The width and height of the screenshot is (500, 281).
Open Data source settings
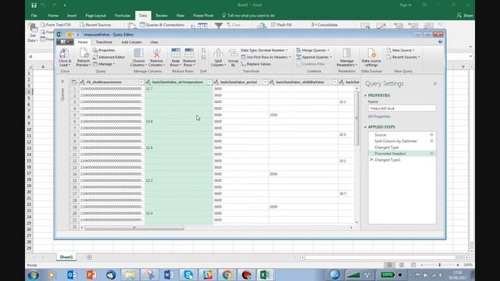(371, 57)
